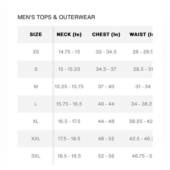
Task: Click chest value 34.5 - 37
Action: [106, 69]
